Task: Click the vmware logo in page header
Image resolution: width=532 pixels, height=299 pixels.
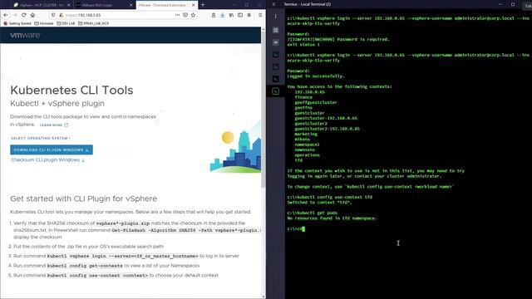Action: (25, 35)
